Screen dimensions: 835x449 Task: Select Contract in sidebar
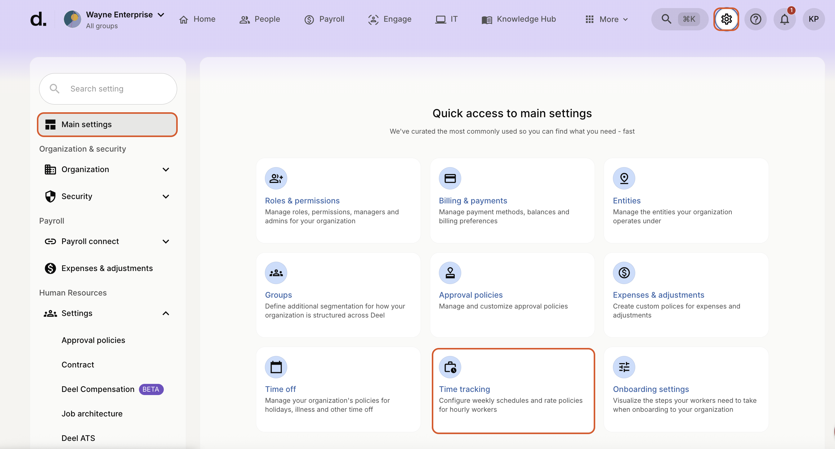78,365
